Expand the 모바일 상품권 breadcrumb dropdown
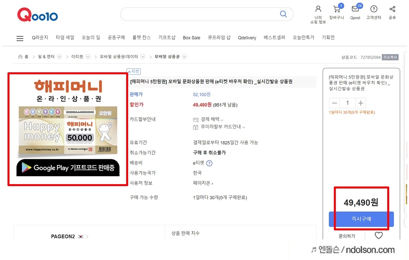The width and height of the screenshot is (409, 260). tap(184, 57)
